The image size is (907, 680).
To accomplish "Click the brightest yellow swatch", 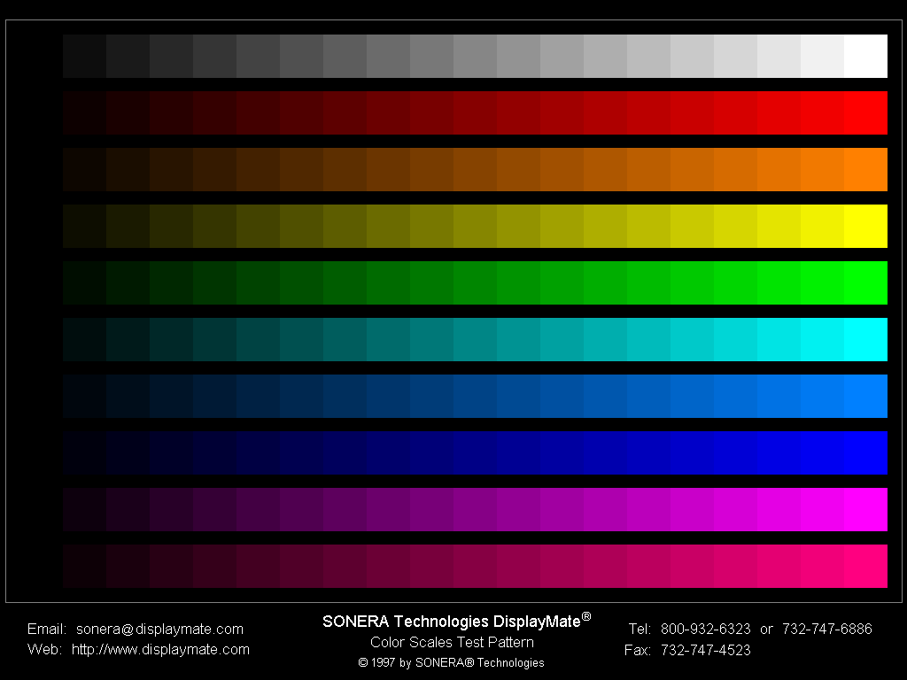I will [x=866, y=226].
